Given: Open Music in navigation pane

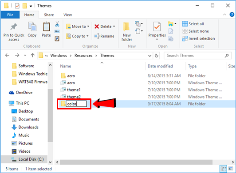Looking at the screenshot, I should point(20,135).
